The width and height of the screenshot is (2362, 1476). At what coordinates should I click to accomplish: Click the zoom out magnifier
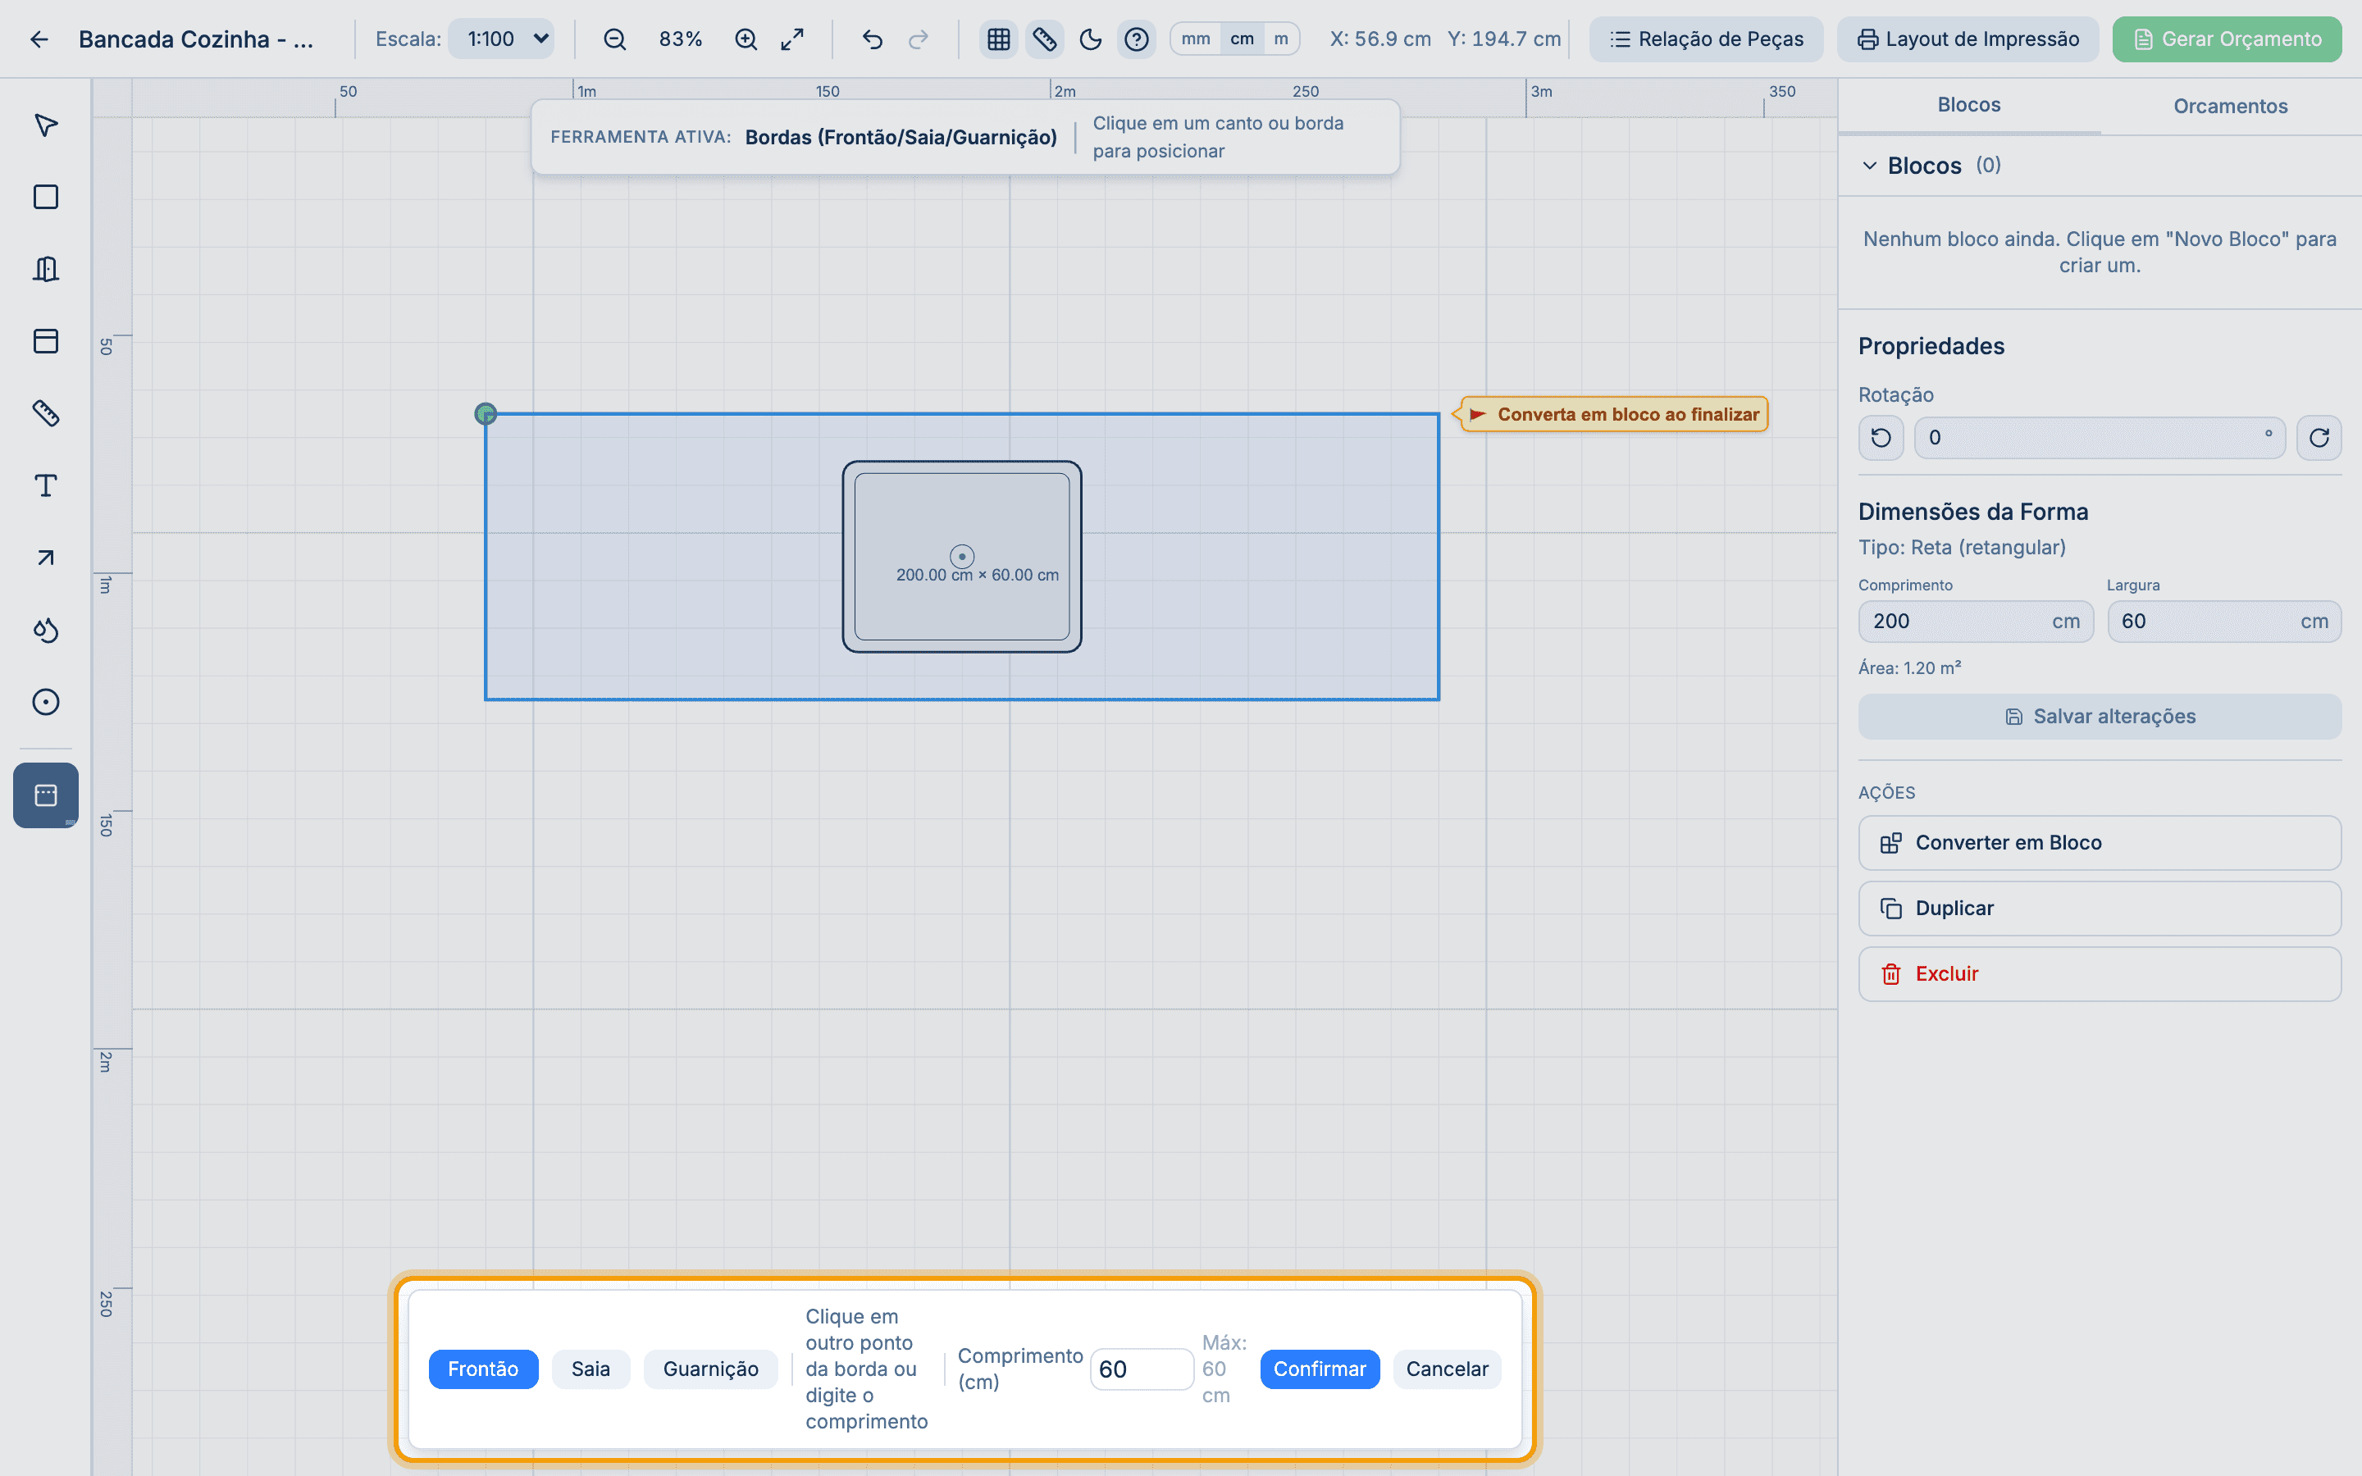pyautogui.click(x=615, y=39)
